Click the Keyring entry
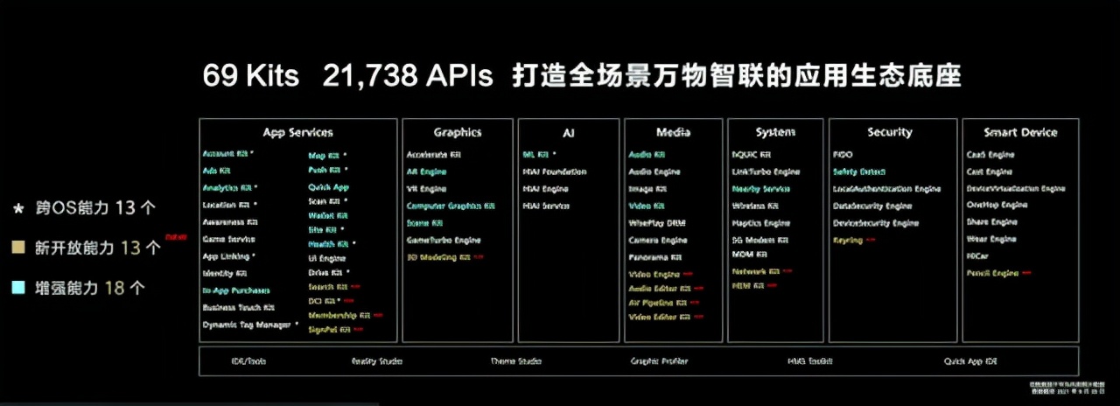 coord(848,240)
